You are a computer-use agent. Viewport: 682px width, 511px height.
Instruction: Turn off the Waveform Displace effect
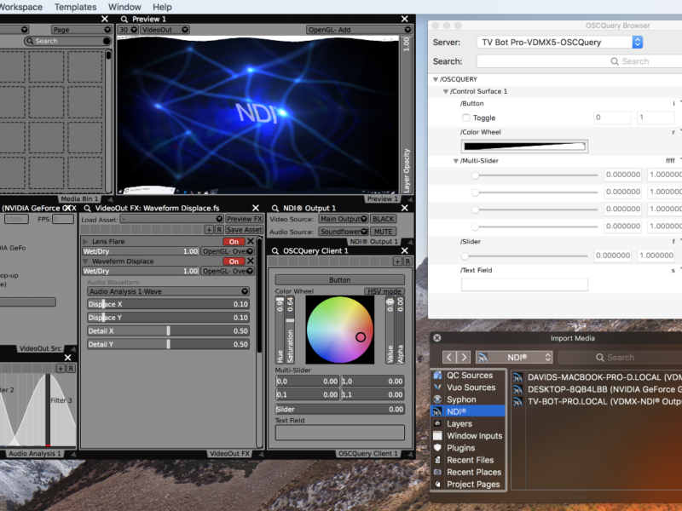tap(233, 261)
